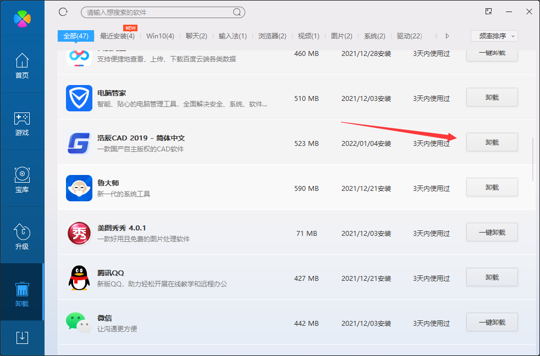
Task: Switch to 系统(2) tab
Action: click(x=374, y=36)
